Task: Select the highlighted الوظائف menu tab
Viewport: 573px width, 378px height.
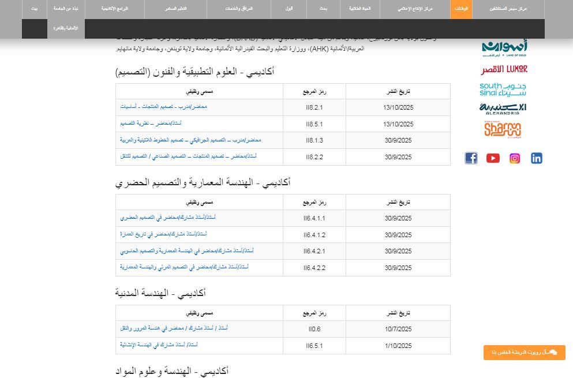Action: [462, 9]
